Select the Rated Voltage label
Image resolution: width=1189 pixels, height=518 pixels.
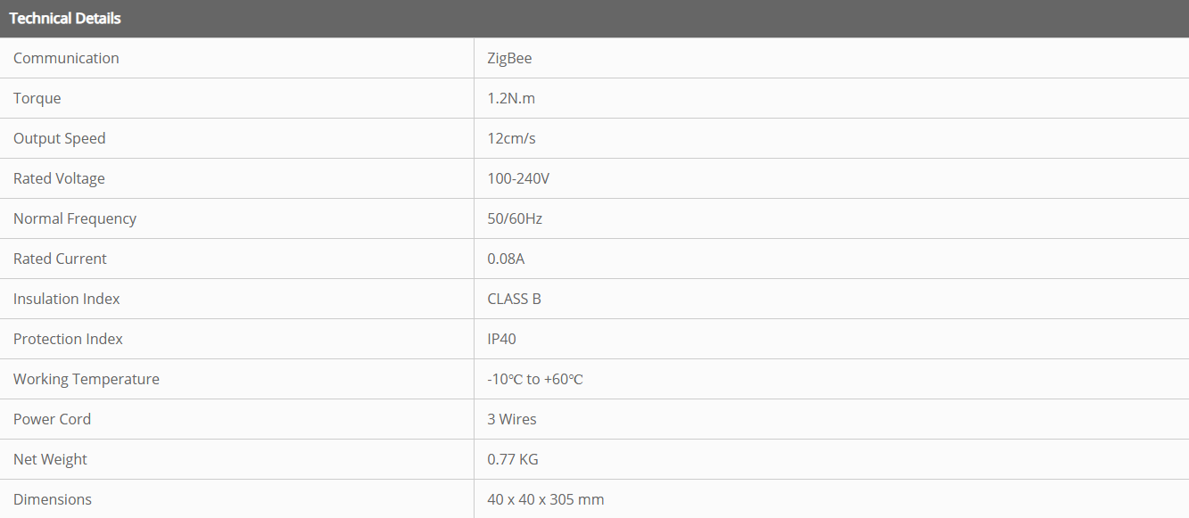pyautogui.click(x=59, y=178)
